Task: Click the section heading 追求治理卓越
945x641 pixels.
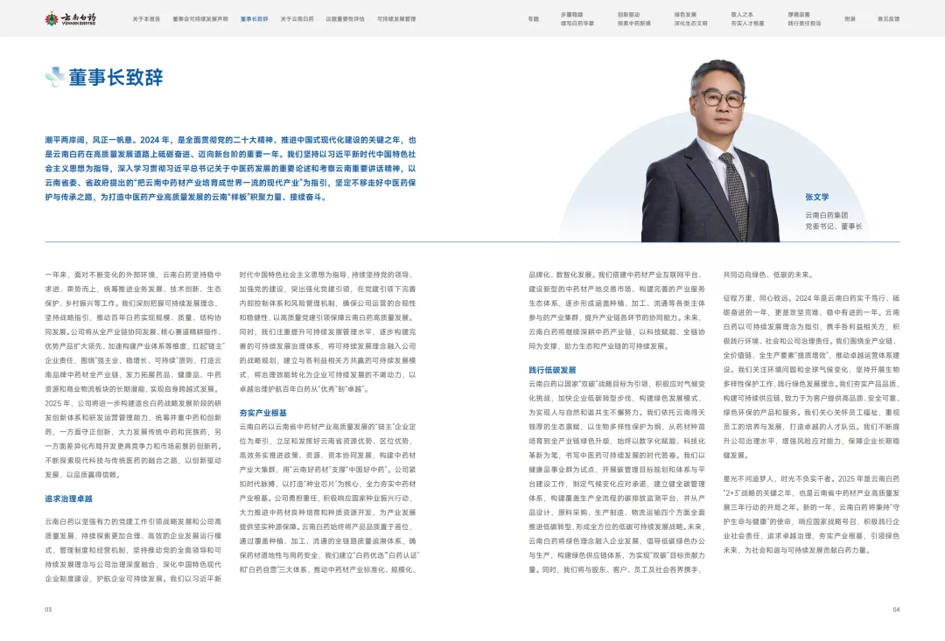Action: [x=69, y=498]
